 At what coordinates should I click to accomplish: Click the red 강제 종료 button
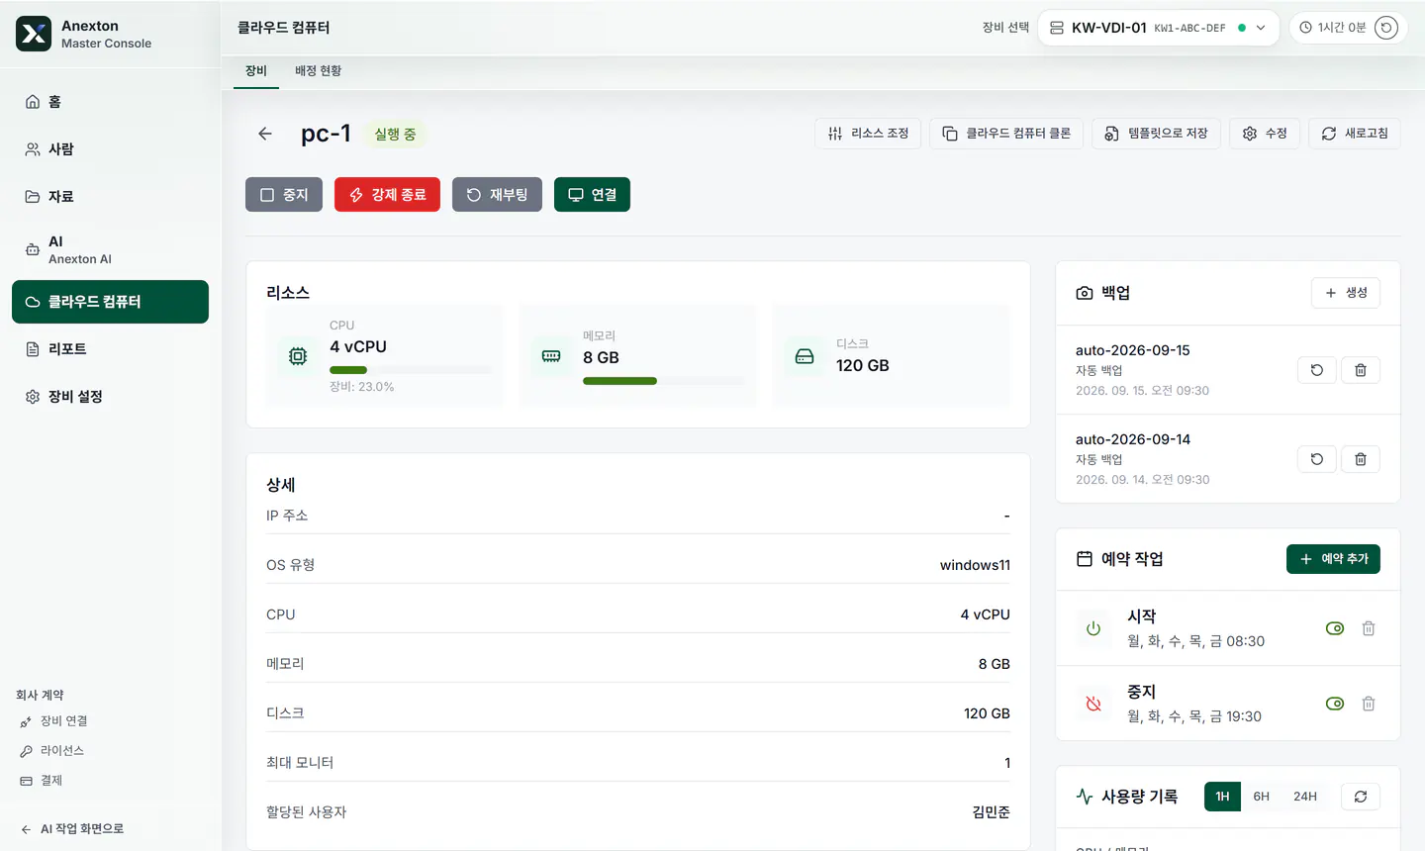pyautogui.click(x=387, y=195)
